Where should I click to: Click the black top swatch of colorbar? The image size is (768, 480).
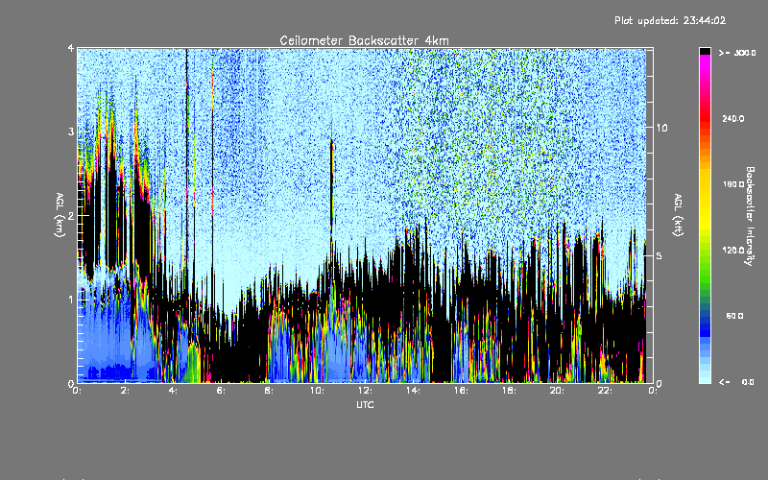click(x=705, y=51)
